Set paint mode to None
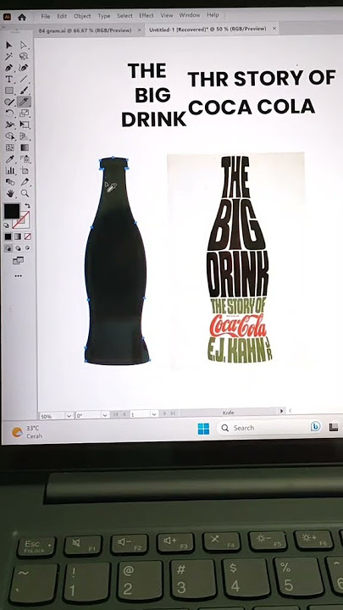 pos(28,236)
